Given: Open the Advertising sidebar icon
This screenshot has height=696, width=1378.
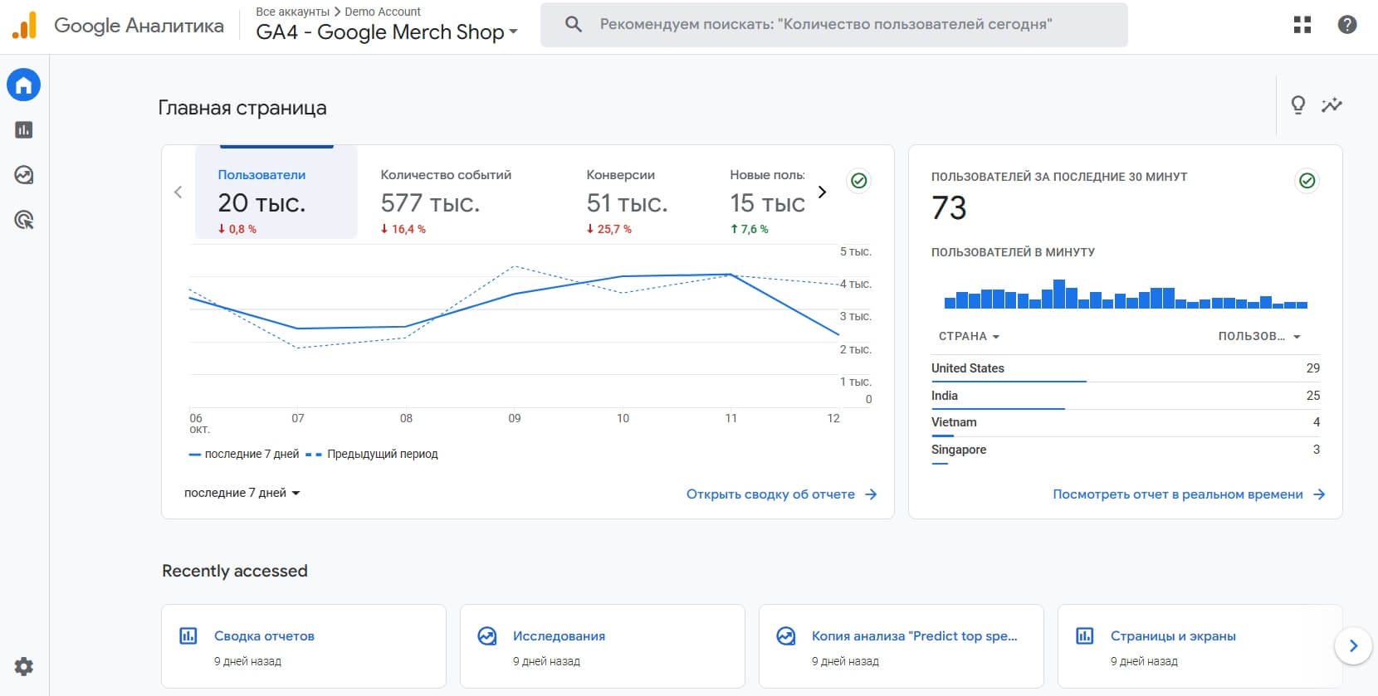Looking at the screenshot, I should (x=23, y=220).
